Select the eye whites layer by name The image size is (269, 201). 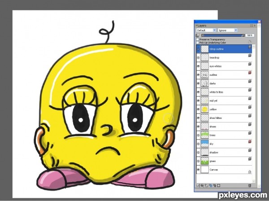(216, 66)
